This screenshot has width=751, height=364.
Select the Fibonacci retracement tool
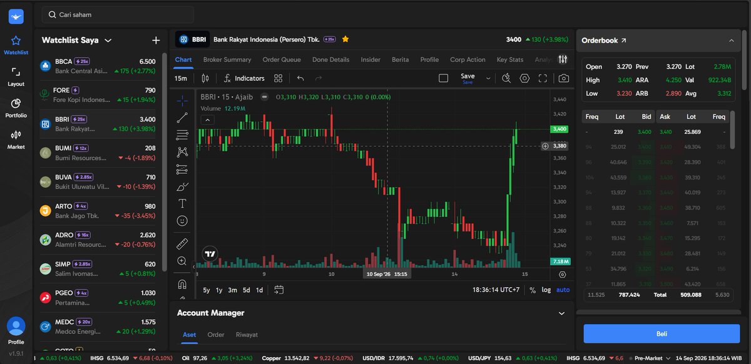point(182,134)
